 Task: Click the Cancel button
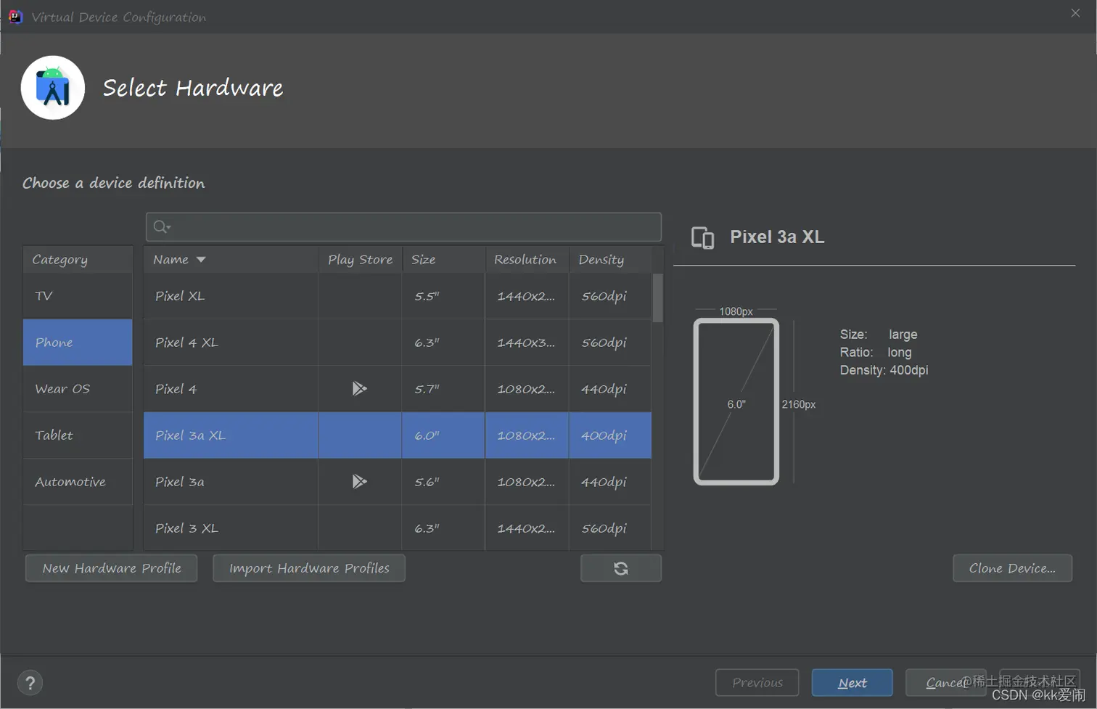click(945, 682)
